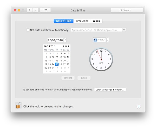
Task: Click the lock icon to prevent changes
Action: pos(18,105)
